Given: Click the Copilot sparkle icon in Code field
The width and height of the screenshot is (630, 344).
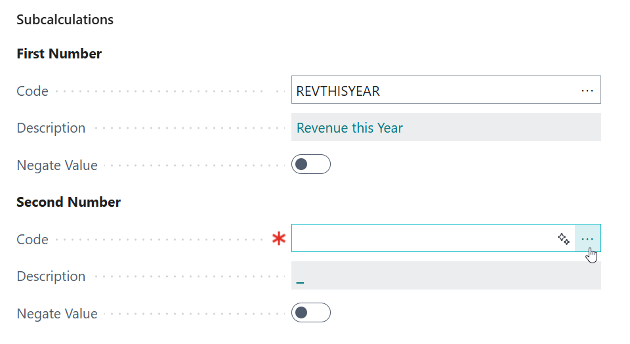Looking at the screenshot, I should [563, 239].
